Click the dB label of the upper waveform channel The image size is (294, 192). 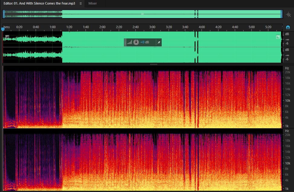click(x=287, y=34)
